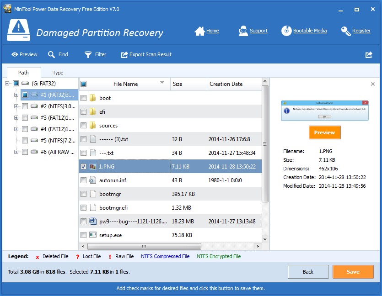This screenshot has width=382, height=296.
Task: Open the Register link
Action: coord(361,31)
